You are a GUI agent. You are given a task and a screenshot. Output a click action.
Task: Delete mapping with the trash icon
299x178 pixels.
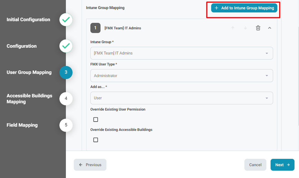258,28
